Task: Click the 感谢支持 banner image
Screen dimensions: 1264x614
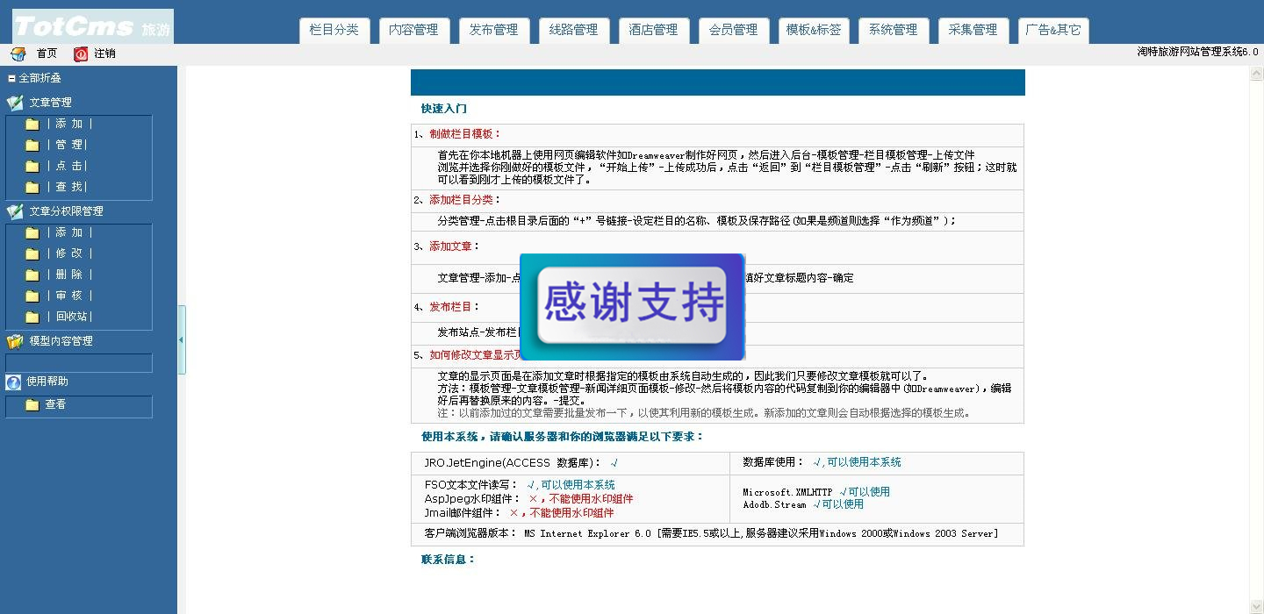Action: 633,306
